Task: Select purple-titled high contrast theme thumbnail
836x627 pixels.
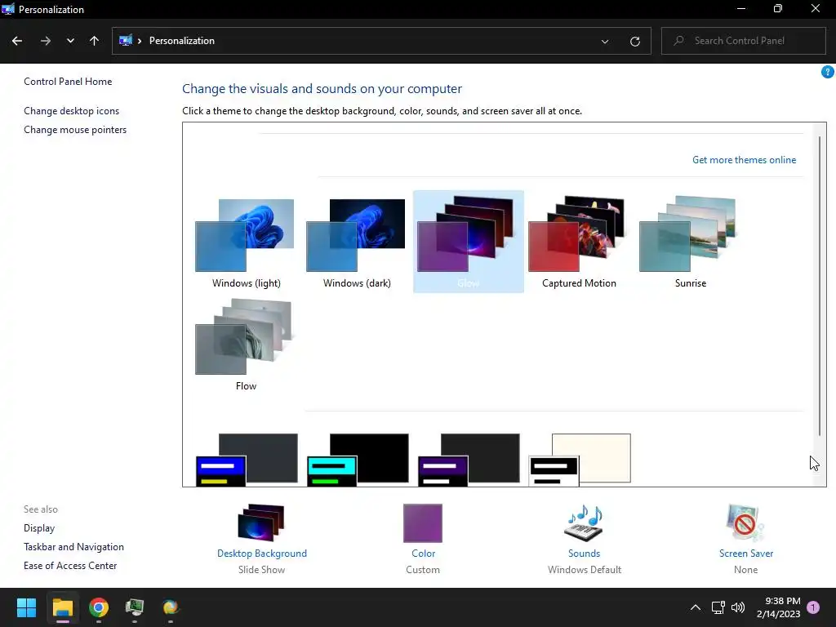Action: (x=469, y=460)
